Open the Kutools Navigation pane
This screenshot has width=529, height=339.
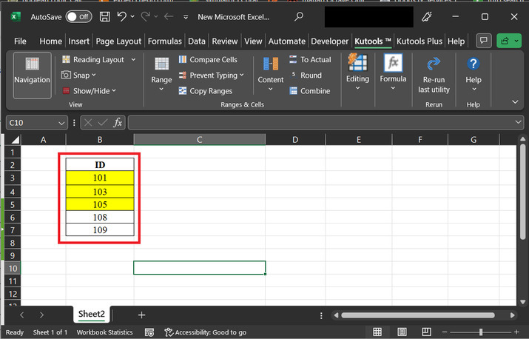pyautogui.click(x=32, y=74)
